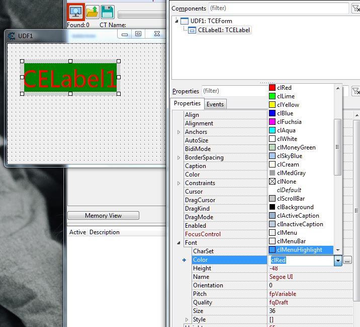Select the AutoSize property row
Screen dimensions: 360x327
tap(225, 140)
